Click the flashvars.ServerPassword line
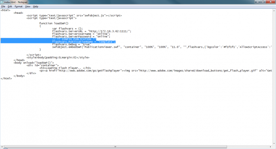 pyautogui.click(x=81, y=36)
